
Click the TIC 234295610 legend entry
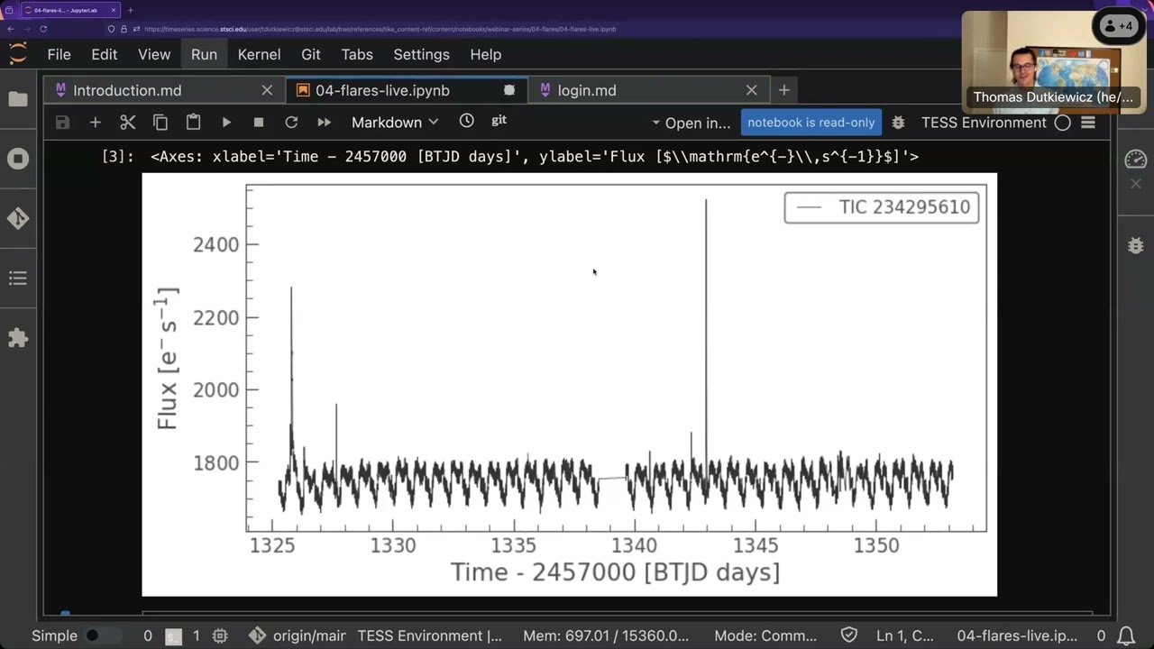pos(882,207)
